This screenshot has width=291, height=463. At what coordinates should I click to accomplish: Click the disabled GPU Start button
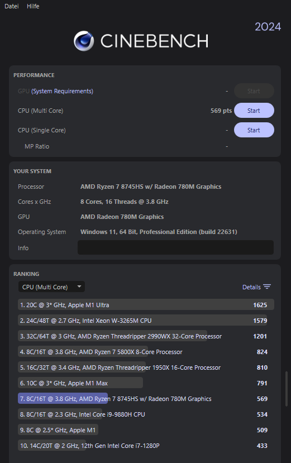254,91
